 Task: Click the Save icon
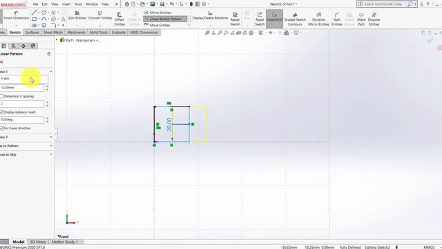tap(153, 4)
